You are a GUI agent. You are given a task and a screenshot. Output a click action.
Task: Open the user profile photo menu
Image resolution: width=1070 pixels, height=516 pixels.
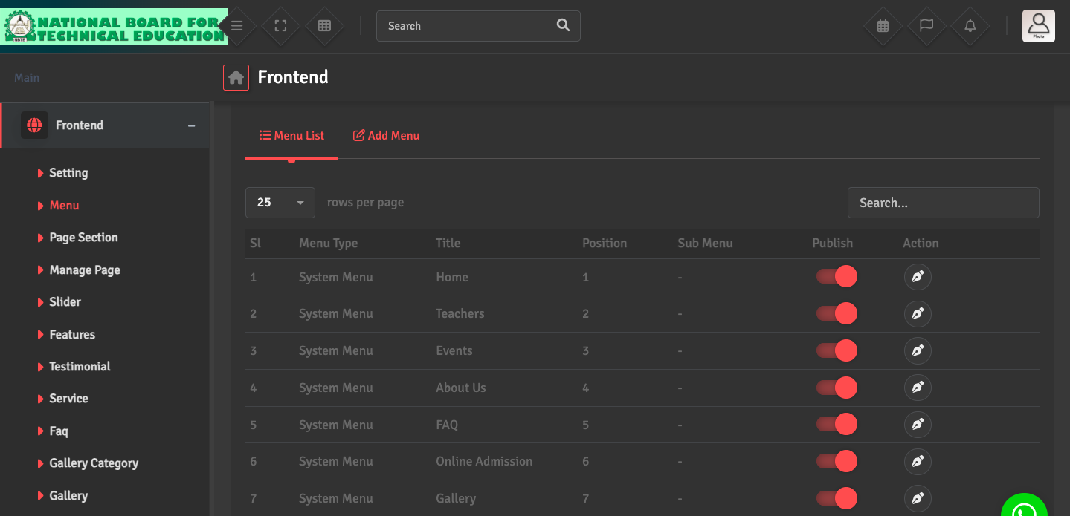(x=1038, y=26)
